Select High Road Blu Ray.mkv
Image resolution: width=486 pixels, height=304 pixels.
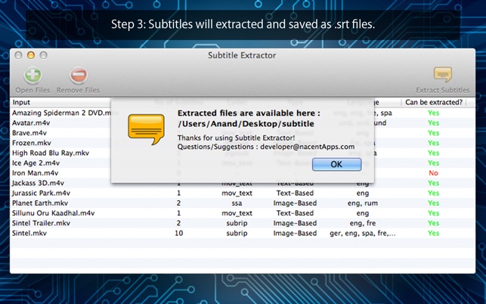pos(51,153)
